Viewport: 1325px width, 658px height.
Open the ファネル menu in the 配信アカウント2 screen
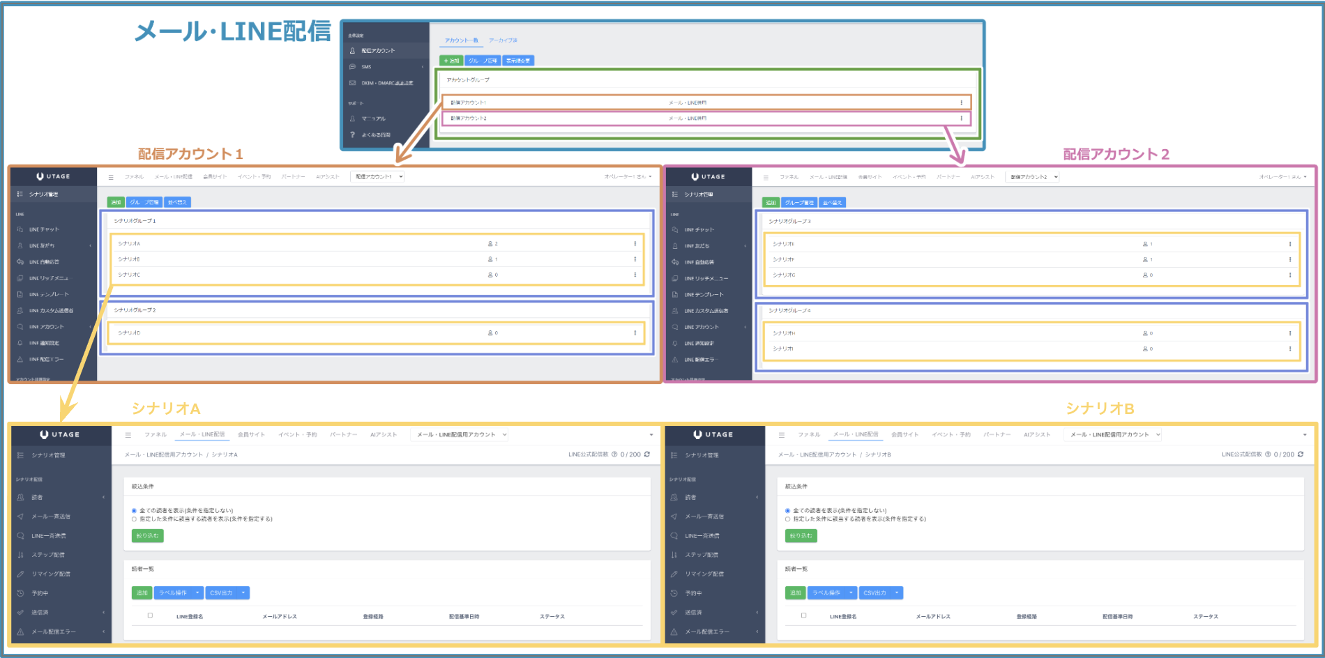[x=789, y=177]
